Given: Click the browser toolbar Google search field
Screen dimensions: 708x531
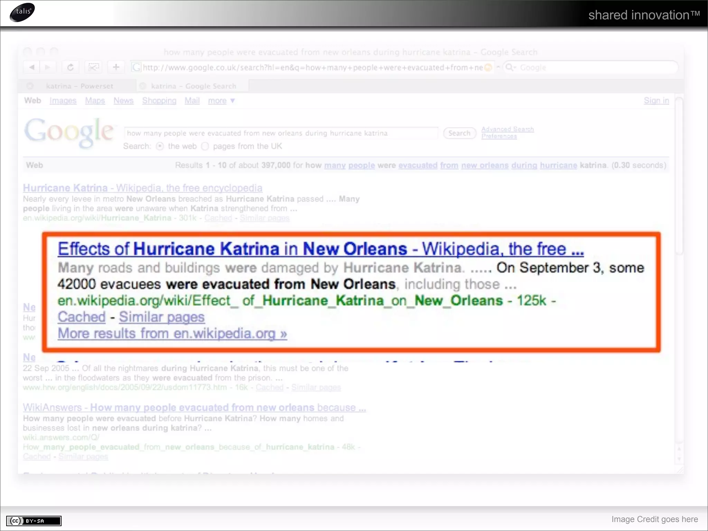Looking at the screenshot, I should click(590, 67).
